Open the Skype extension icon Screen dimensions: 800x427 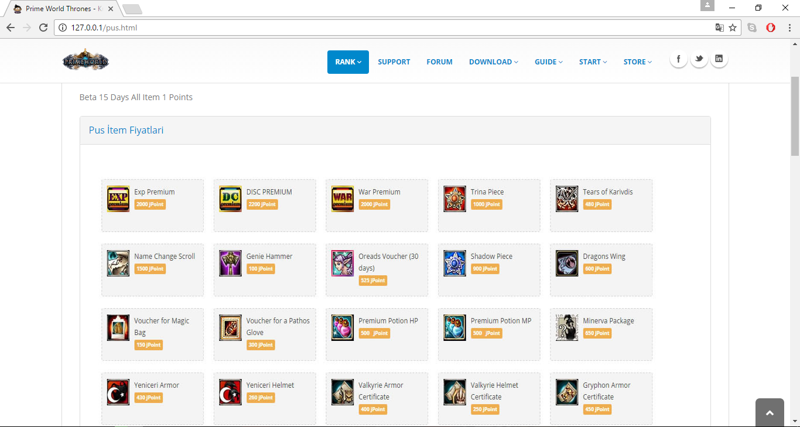[752, 28]
